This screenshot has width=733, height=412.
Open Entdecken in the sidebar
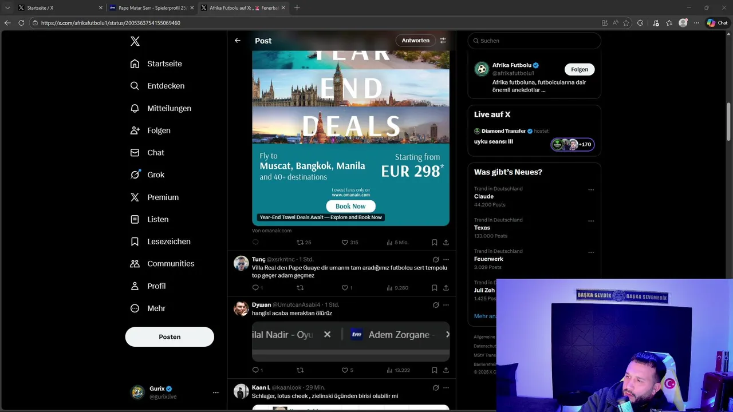coord(157,86)
